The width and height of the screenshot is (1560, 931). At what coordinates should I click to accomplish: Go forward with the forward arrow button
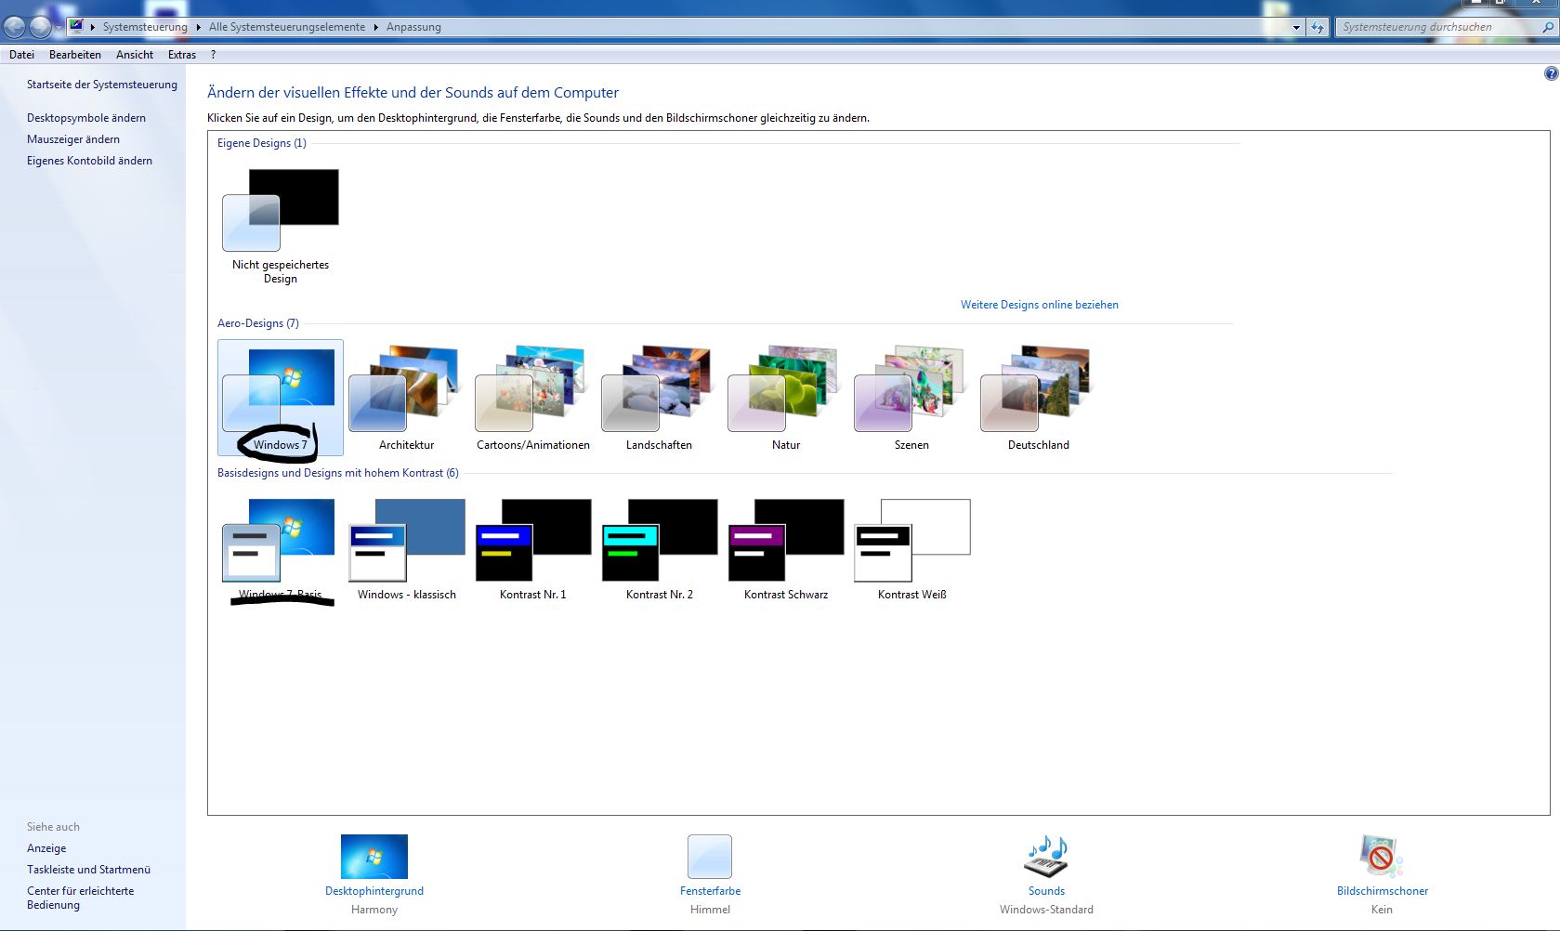(40, 27)
